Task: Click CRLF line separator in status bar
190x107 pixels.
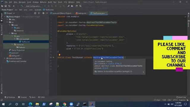Action: pos(170,100)
